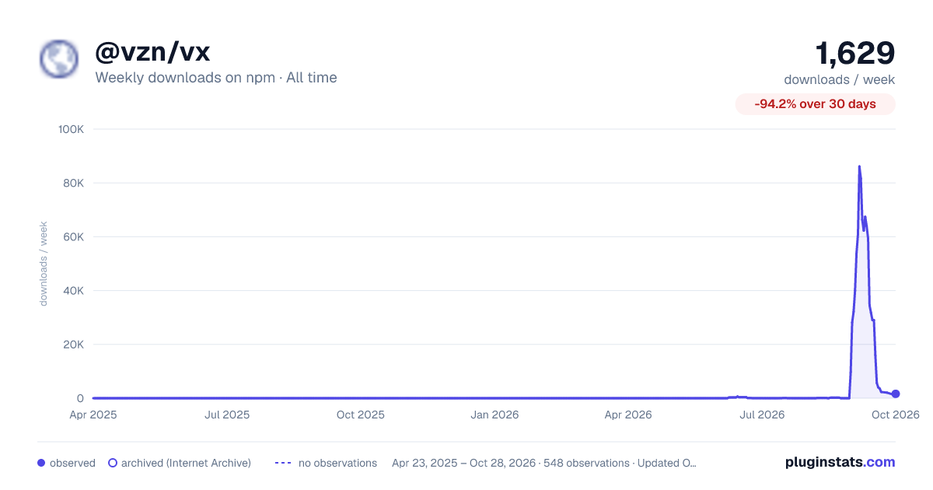
Task: Click the 80K y-axis label
Action: tap(75, 183)
